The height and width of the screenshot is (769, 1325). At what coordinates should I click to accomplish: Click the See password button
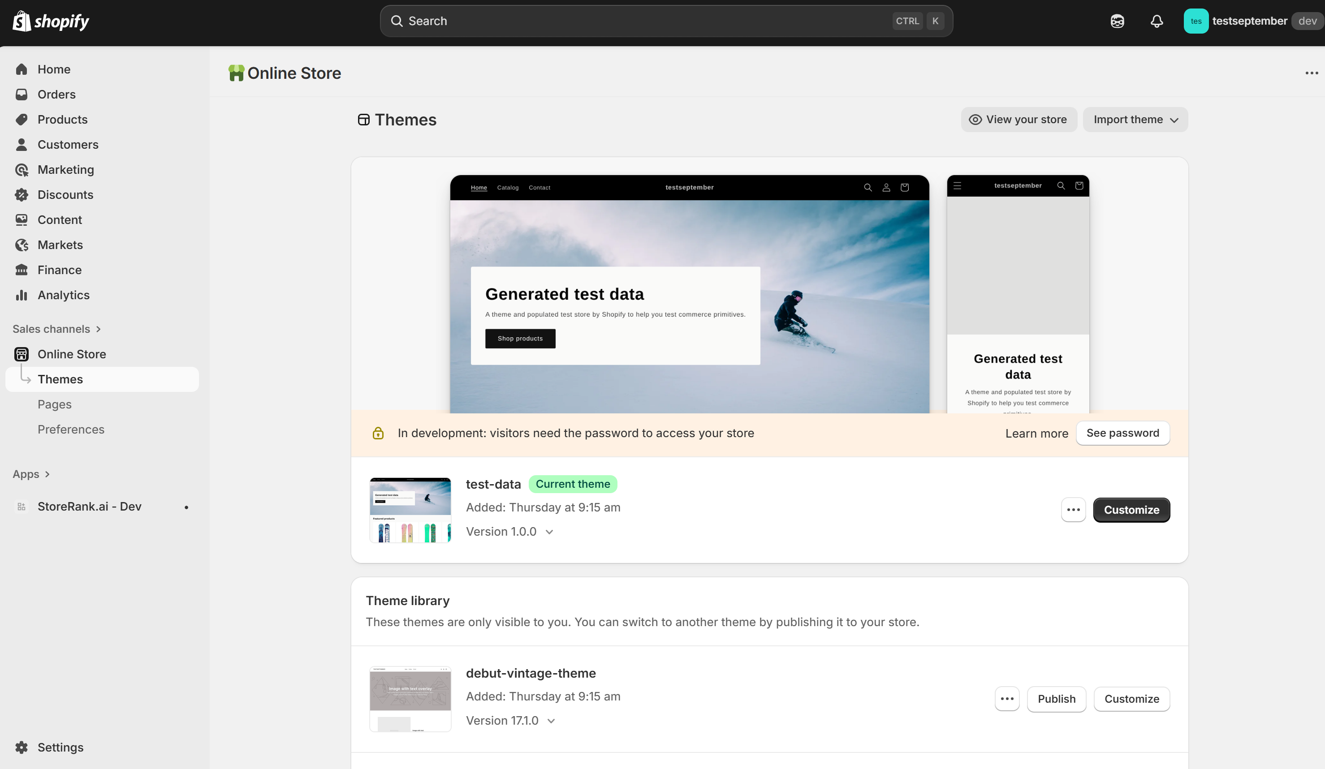click(1122, 433)
